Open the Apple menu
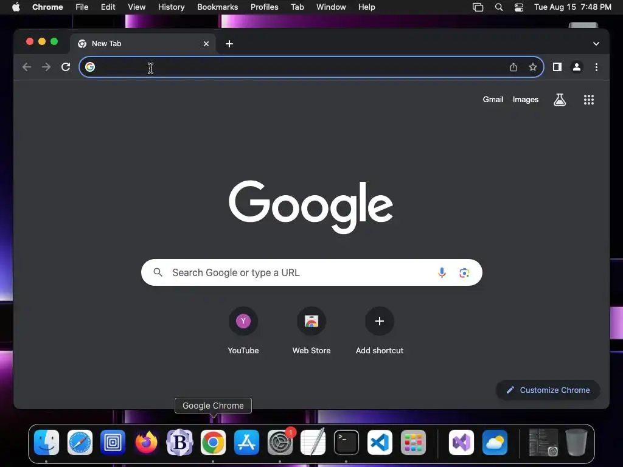Screen dimensions: 623x467 pyautogui.click(x=16, y=7)
